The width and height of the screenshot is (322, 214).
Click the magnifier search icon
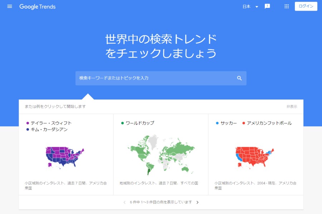(239, 78)
